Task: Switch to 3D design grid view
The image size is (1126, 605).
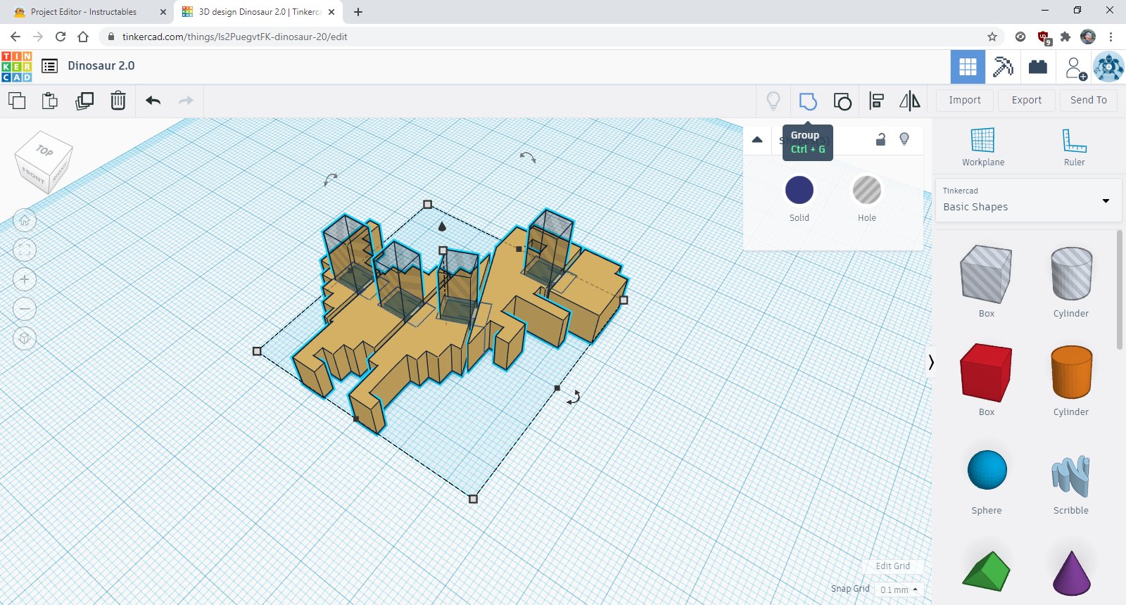Action: point(968,67)
